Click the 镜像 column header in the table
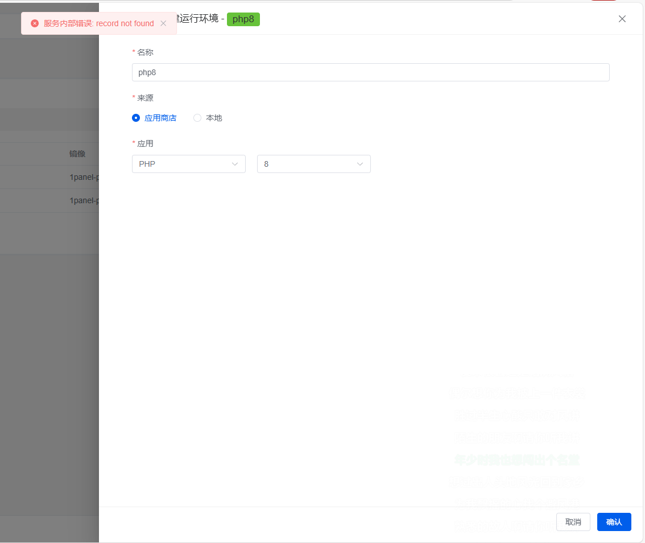Screen dimensions: 645x543 [x=77, y=154]
